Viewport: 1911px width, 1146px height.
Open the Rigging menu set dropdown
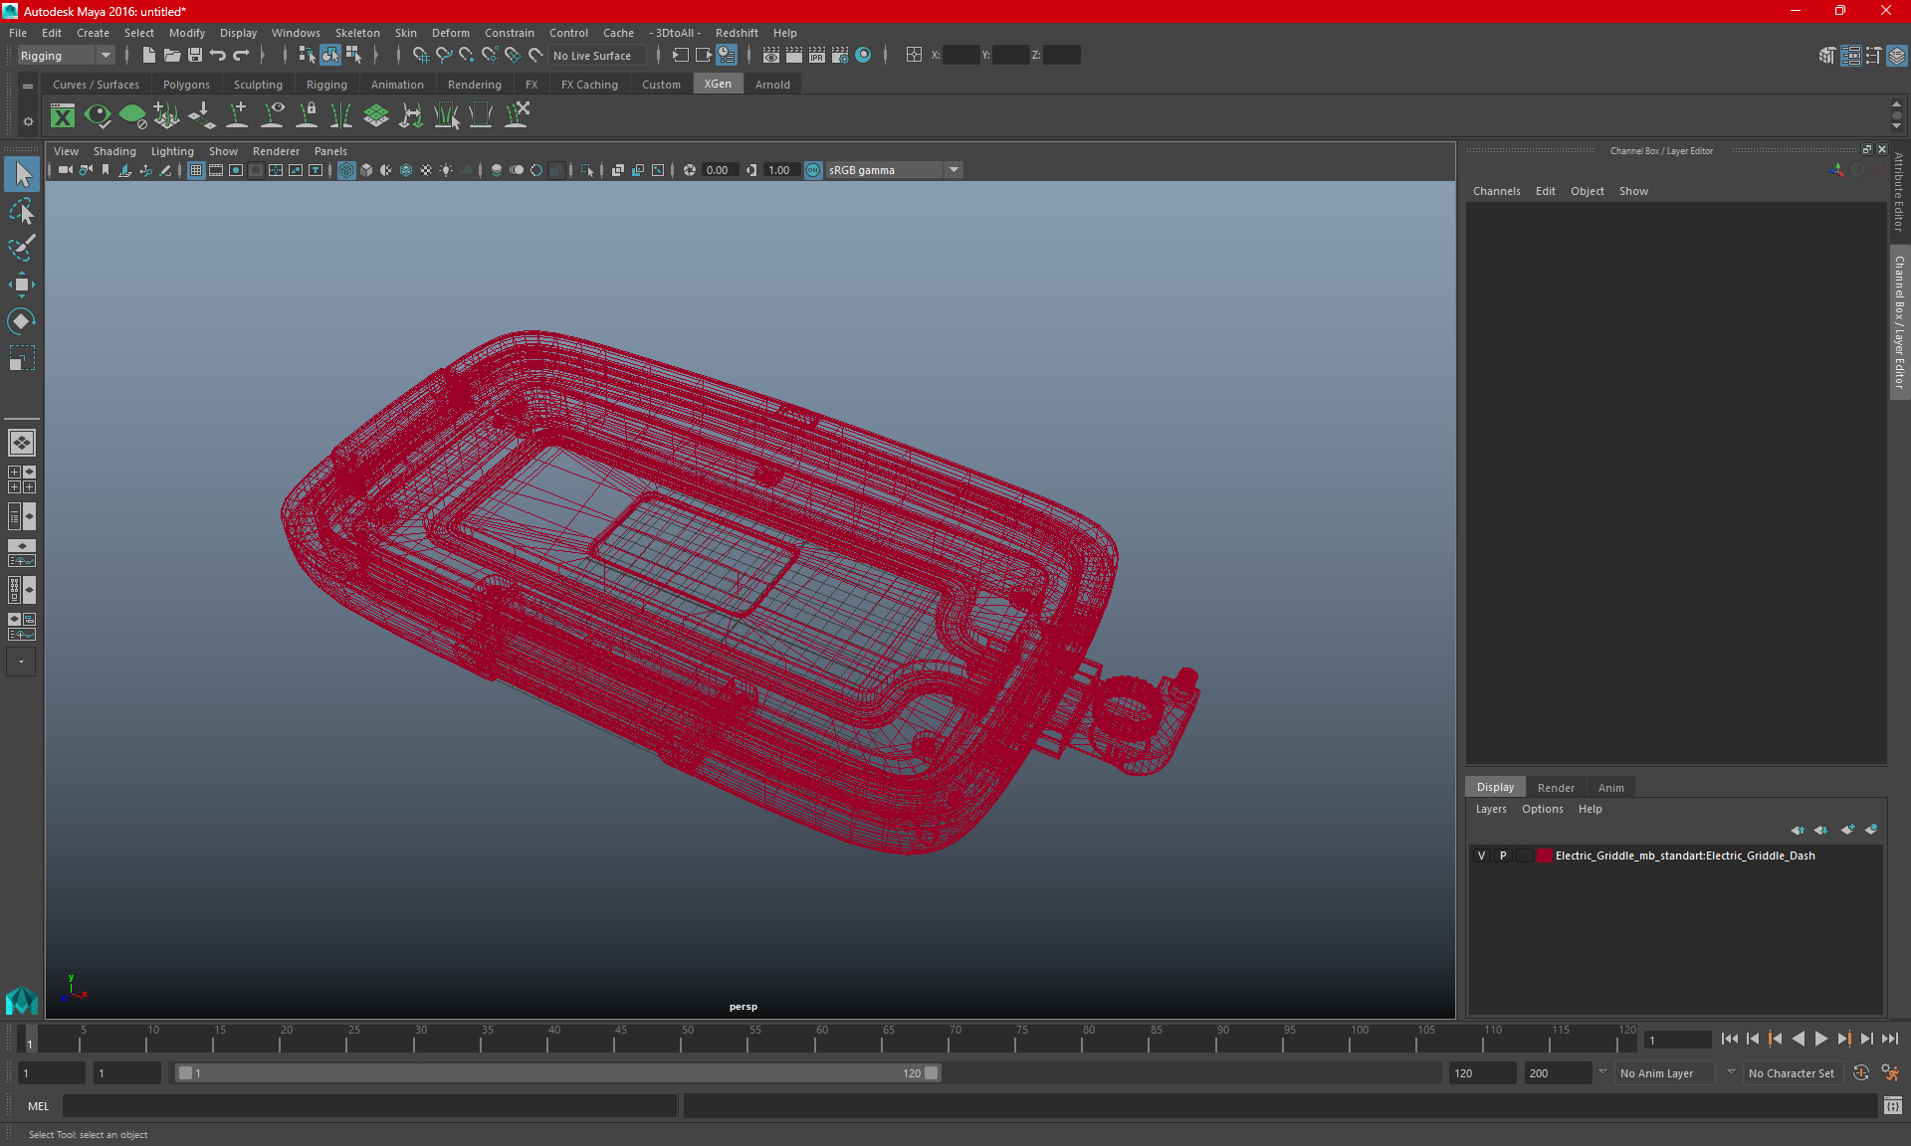click(105, 56)
